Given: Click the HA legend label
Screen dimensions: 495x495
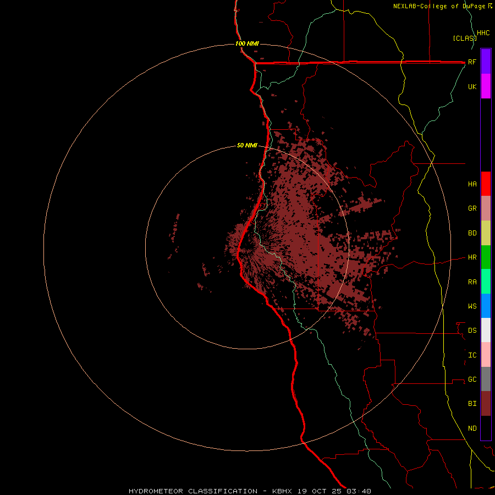Looking at the screenshot, I should coord(472,184).
